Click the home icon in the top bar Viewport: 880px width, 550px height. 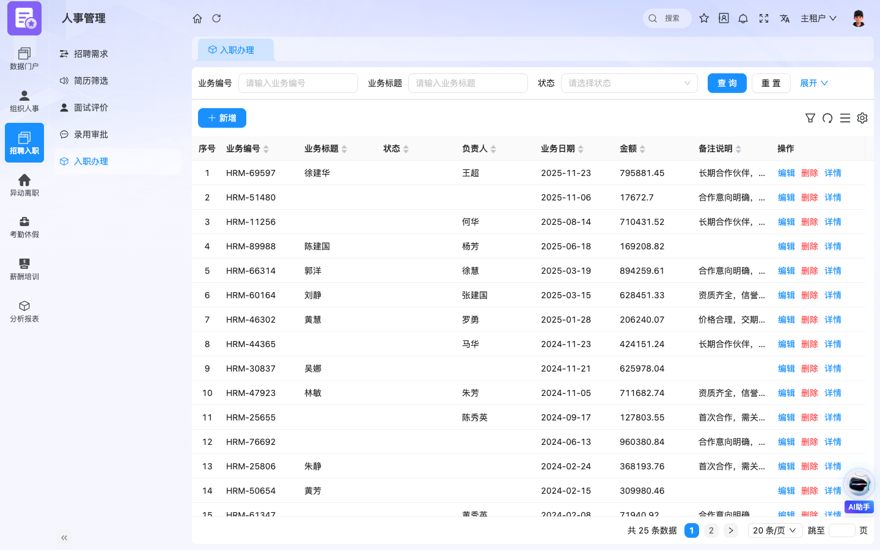pos(197,18)
